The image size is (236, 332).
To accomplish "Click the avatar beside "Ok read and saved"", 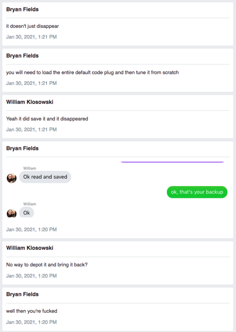I will coord(11,178).
